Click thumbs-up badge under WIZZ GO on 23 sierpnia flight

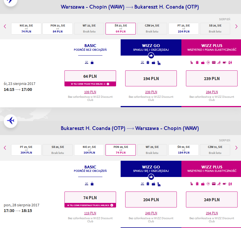pyautogui.click(x=151, y=56)
